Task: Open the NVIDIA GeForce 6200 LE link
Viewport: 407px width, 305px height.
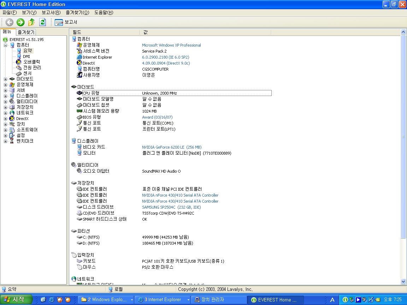Action: click(x=172, y=147)
